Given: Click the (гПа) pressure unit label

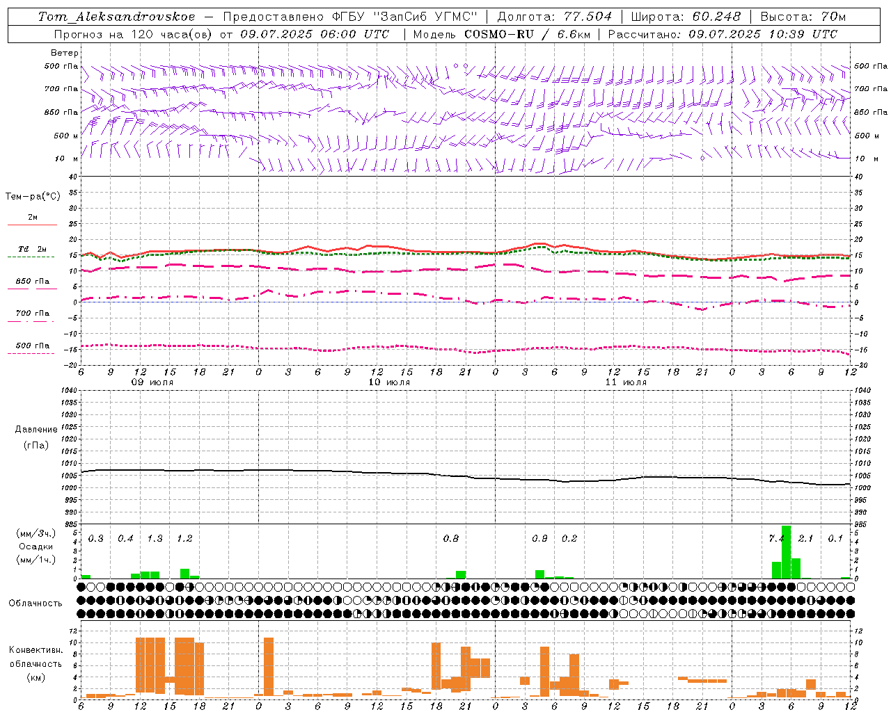Looking at the screenshot, I should [36, 445].
